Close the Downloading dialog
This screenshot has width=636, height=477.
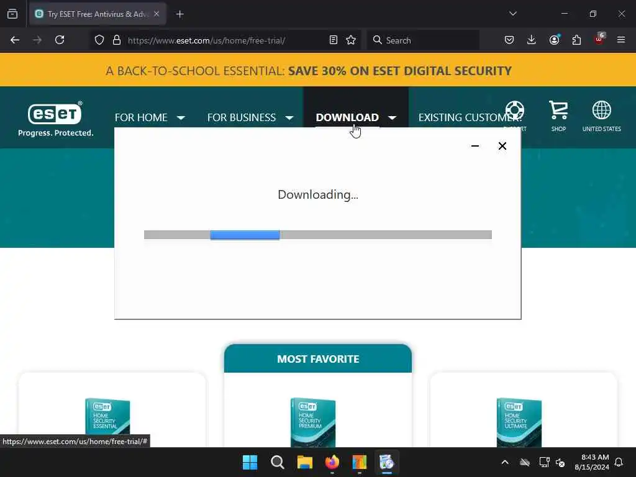[502, 146]
